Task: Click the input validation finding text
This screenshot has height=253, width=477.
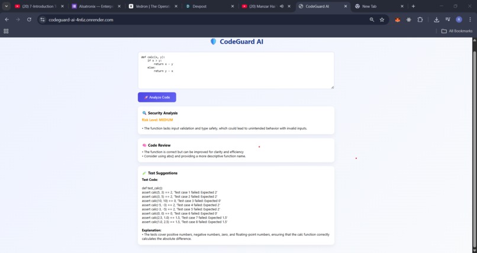Action: [x=224, y=128]
